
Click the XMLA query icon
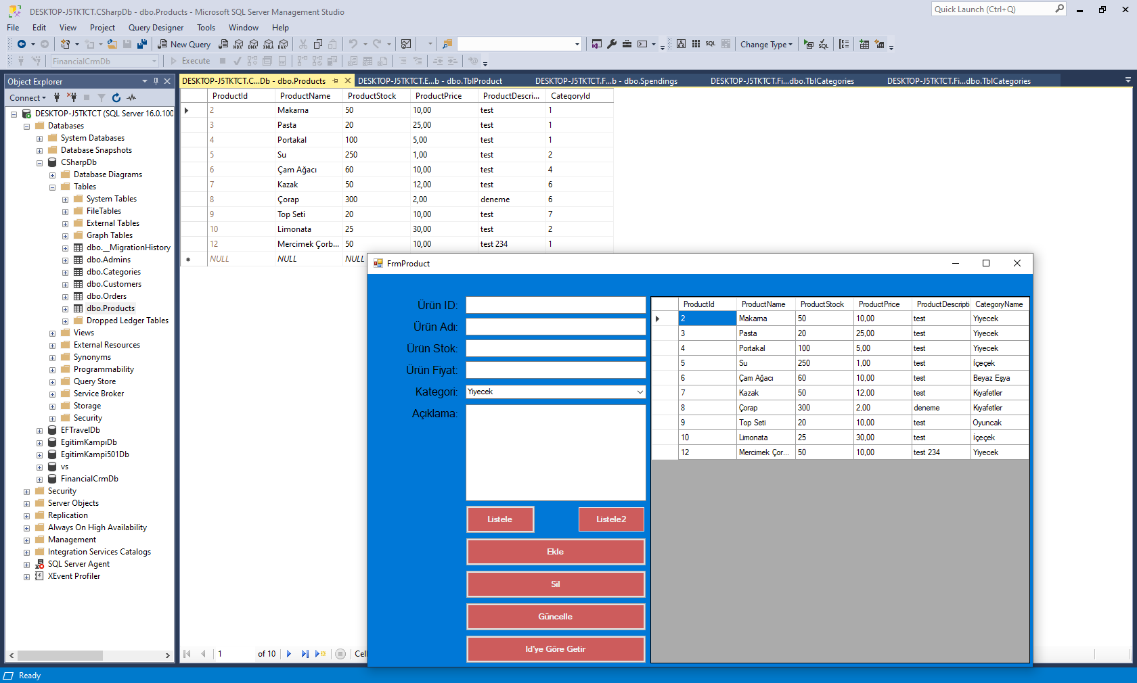[268, 44]
